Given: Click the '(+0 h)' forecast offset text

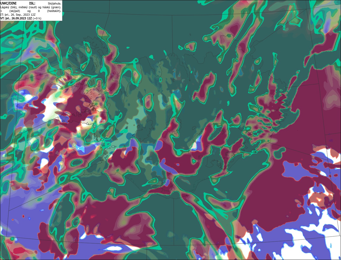Looking at the screenshot, I should pos(37,18).
